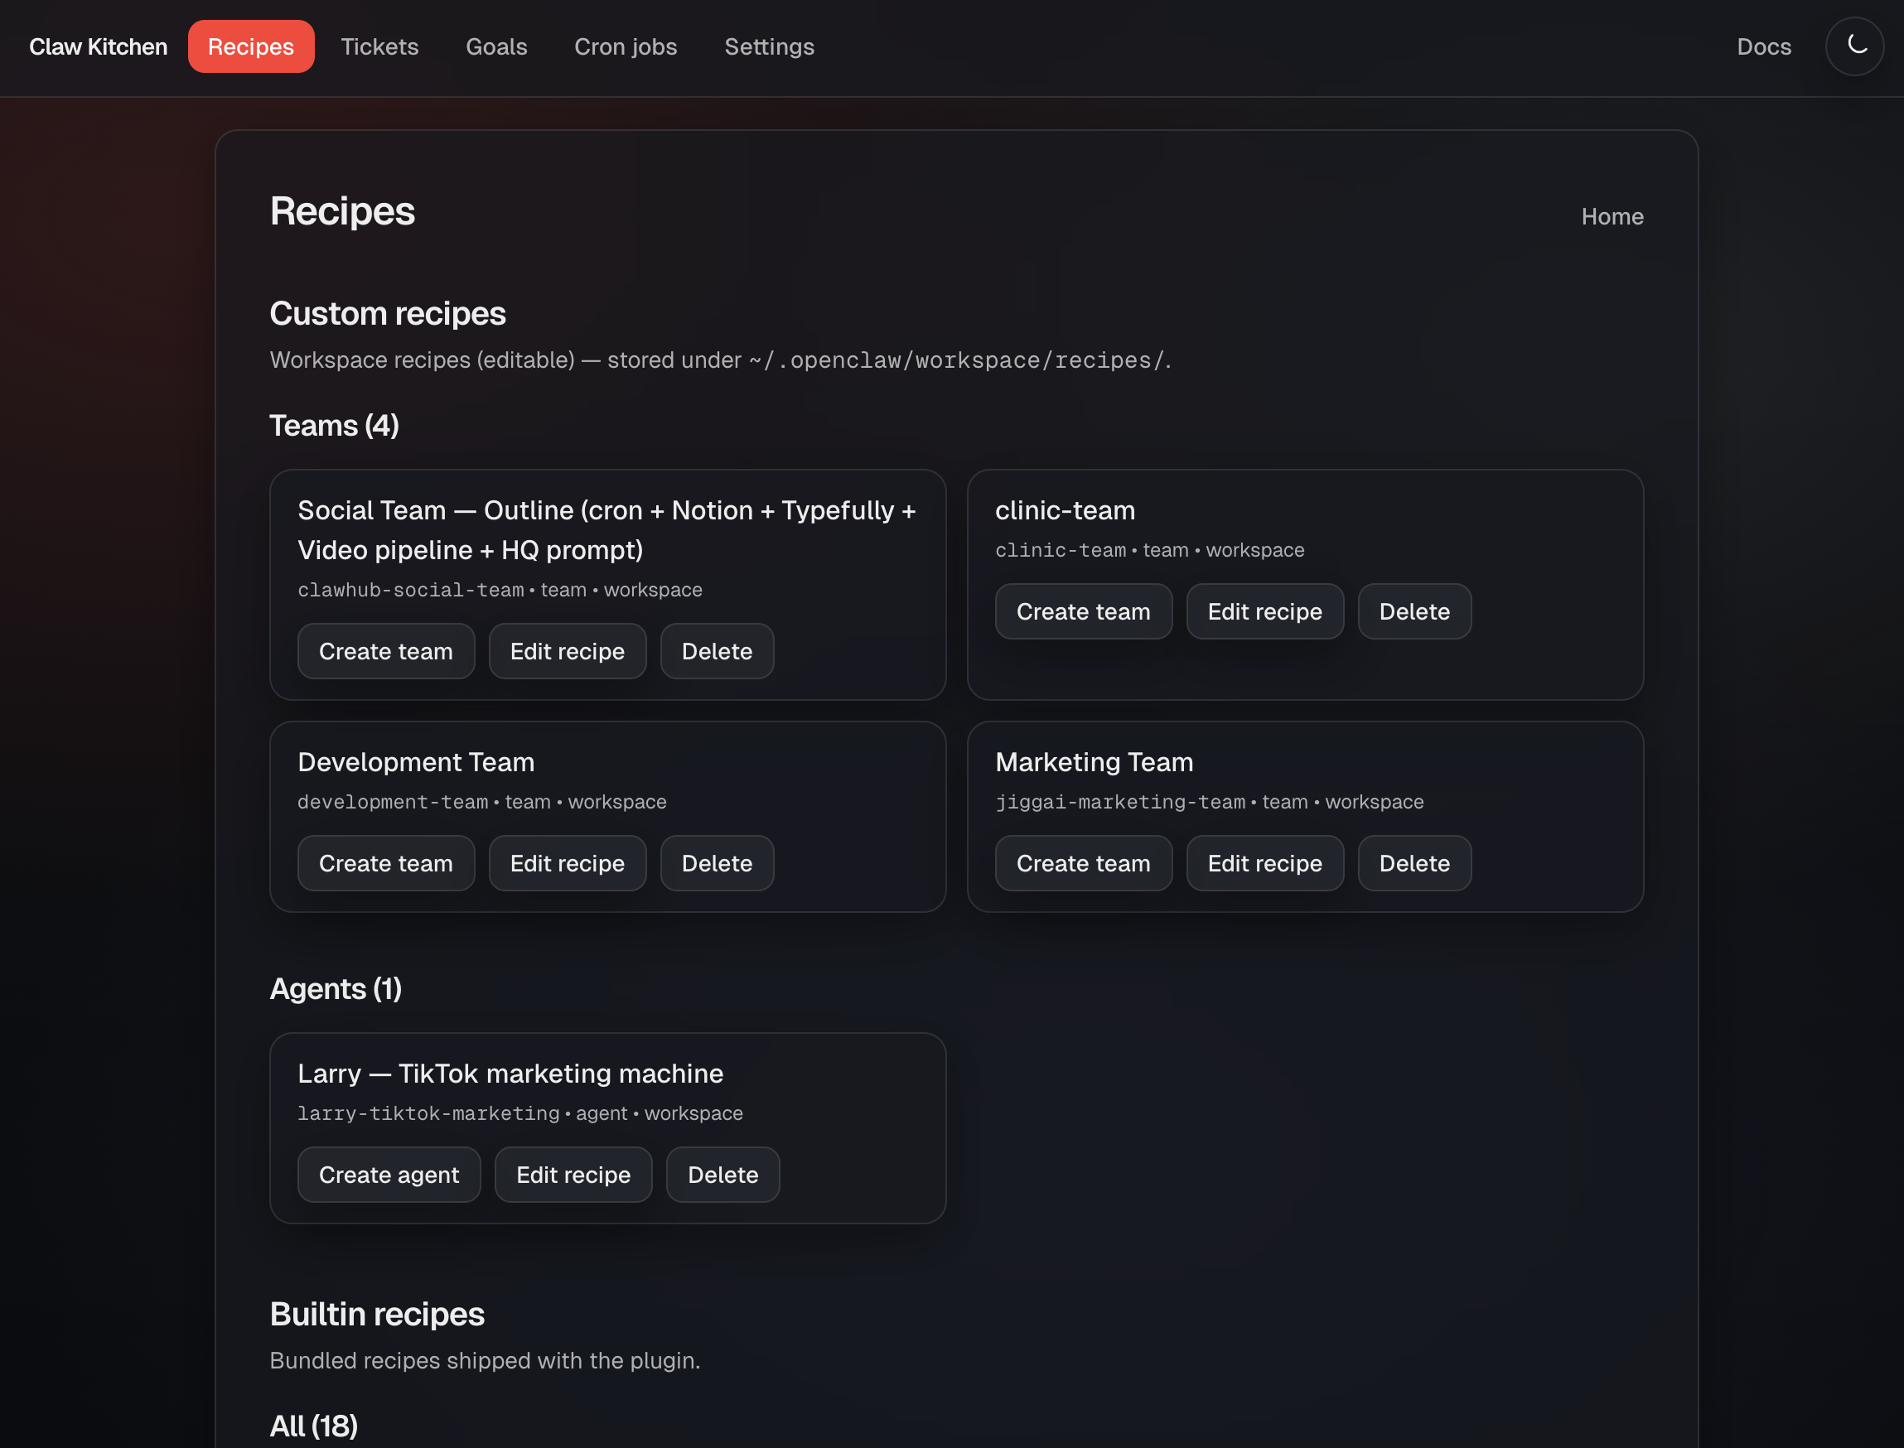The image size is (1904, 1448).
Task: Create team from Social Team recipe
Action: point(385,652)
